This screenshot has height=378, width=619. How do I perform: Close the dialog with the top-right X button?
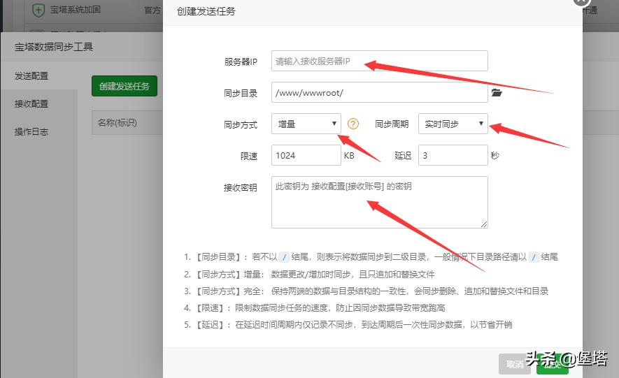coord(582,1)
